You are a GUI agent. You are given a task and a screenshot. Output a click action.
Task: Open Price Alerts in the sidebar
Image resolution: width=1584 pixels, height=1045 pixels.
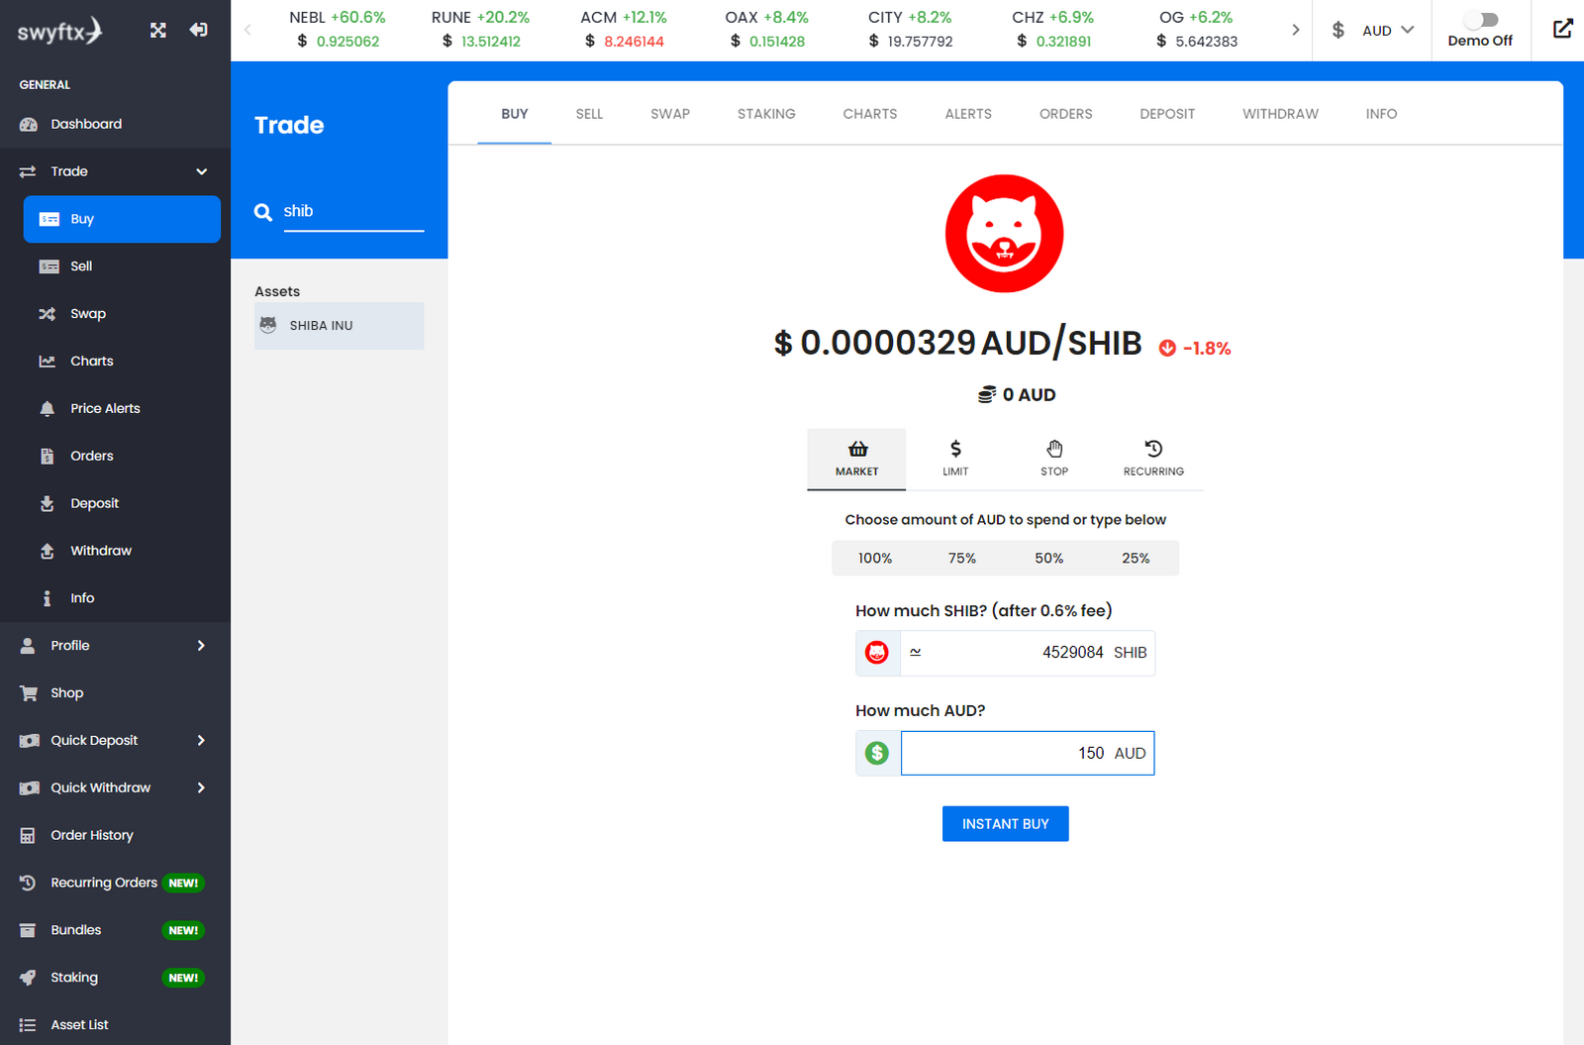(122, 409)
